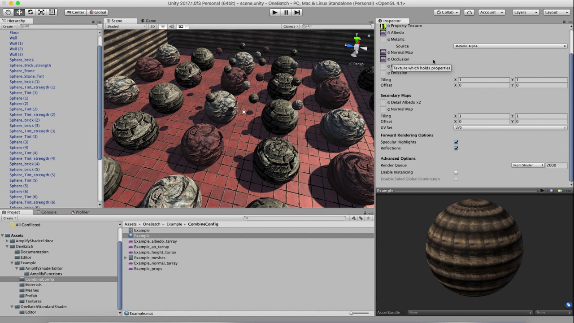Select the Rect Transform tool

tap(52, 12)
